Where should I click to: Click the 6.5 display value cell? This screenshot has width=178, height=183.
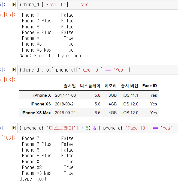tap(97, 113)
